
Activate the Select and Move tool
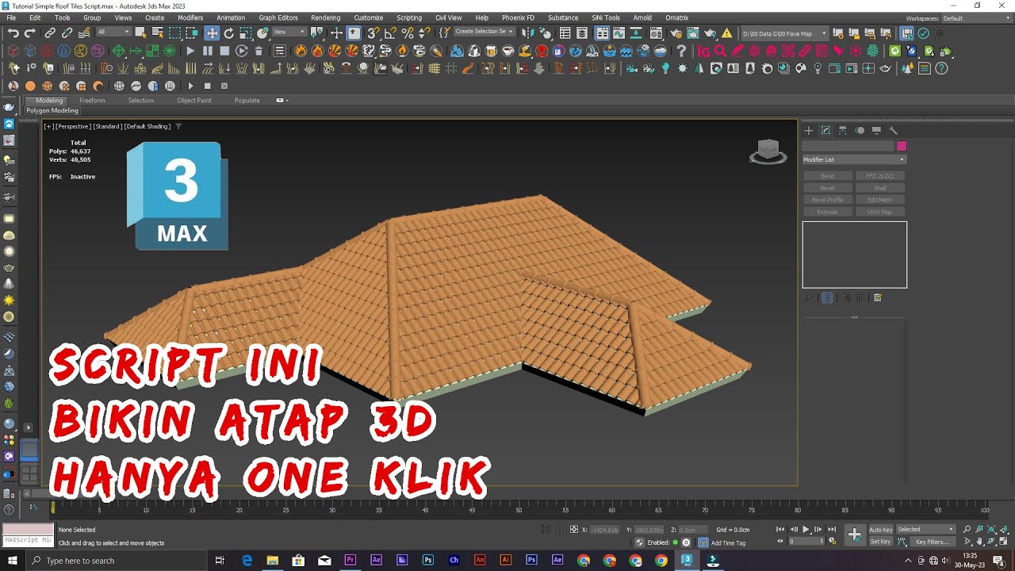tap(212, 33)
